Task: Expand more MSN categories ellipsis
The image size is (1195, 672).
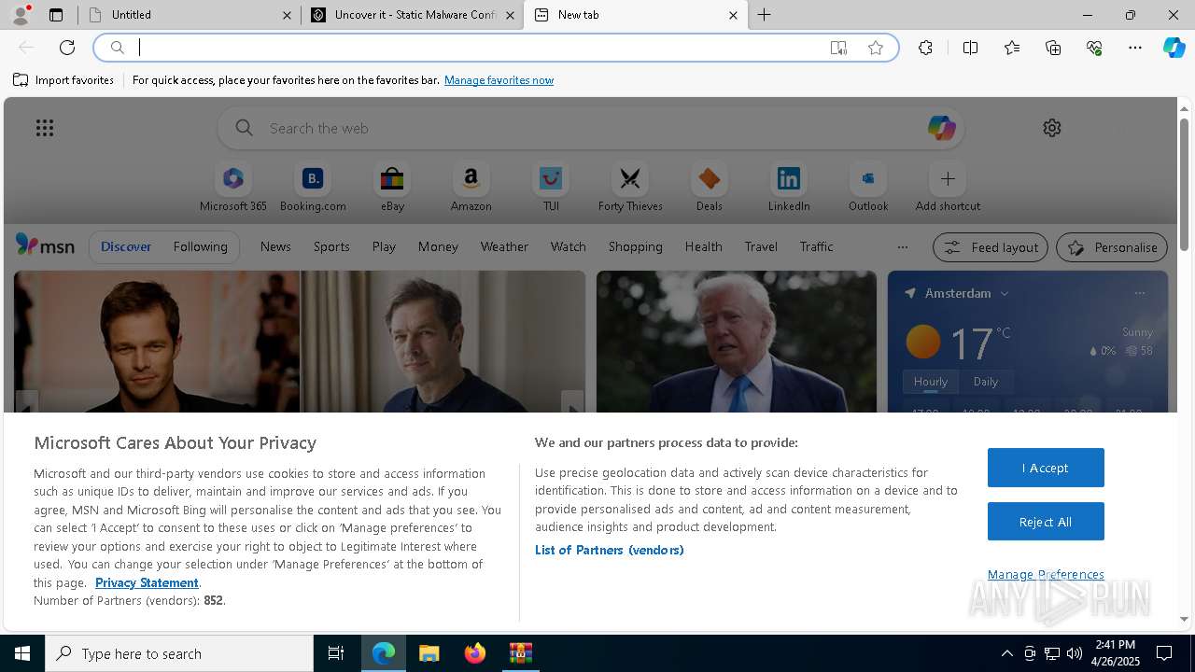Action: click(x=902, y=247)
